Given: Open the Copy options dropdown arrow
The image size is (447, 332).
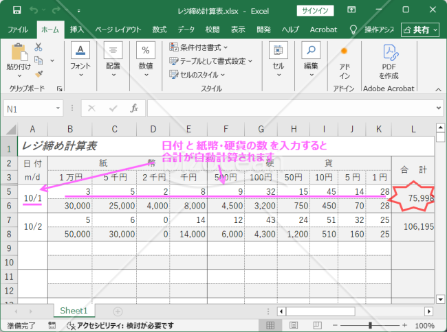Looking at the screenshot, I should [x=52, y=60].
